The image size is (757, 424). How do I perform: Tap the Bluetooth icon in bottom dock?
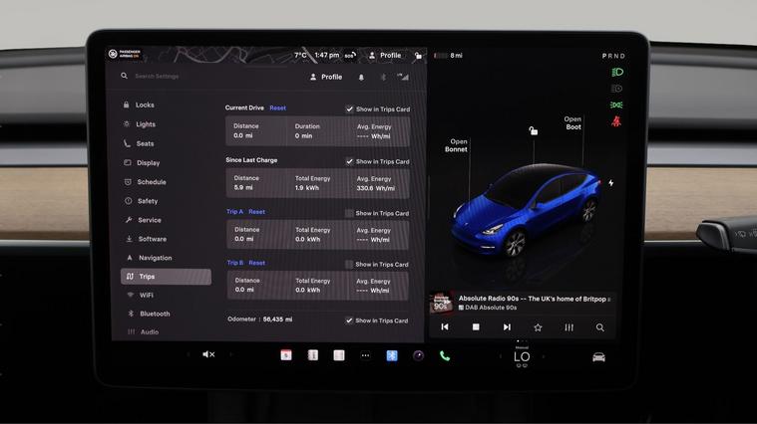tap(392, 355)
